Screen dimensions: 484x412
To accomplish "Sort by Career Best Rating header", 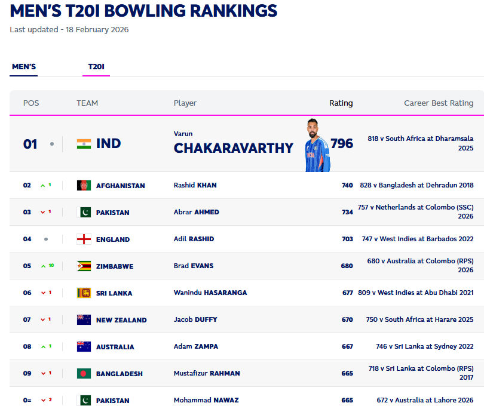I will pyautogui.click(x=440, y=103).
